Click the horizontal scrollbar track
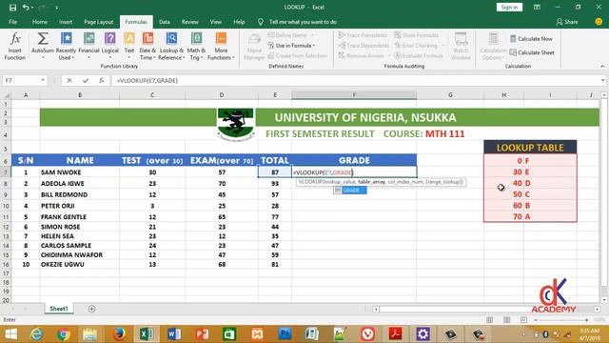Image resolution: width=609 pixels, height=343 pixels. [x=486, y=309]
